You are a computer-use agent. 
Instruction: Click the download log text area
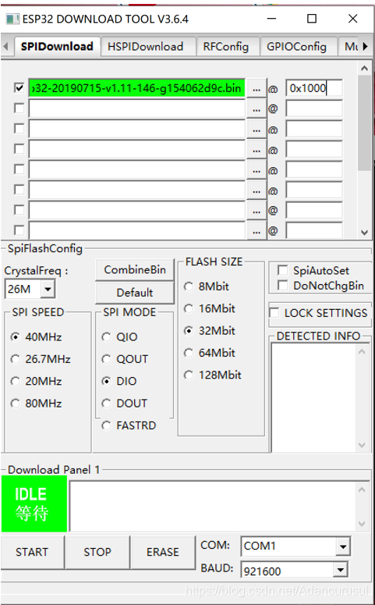pos(213,506)
